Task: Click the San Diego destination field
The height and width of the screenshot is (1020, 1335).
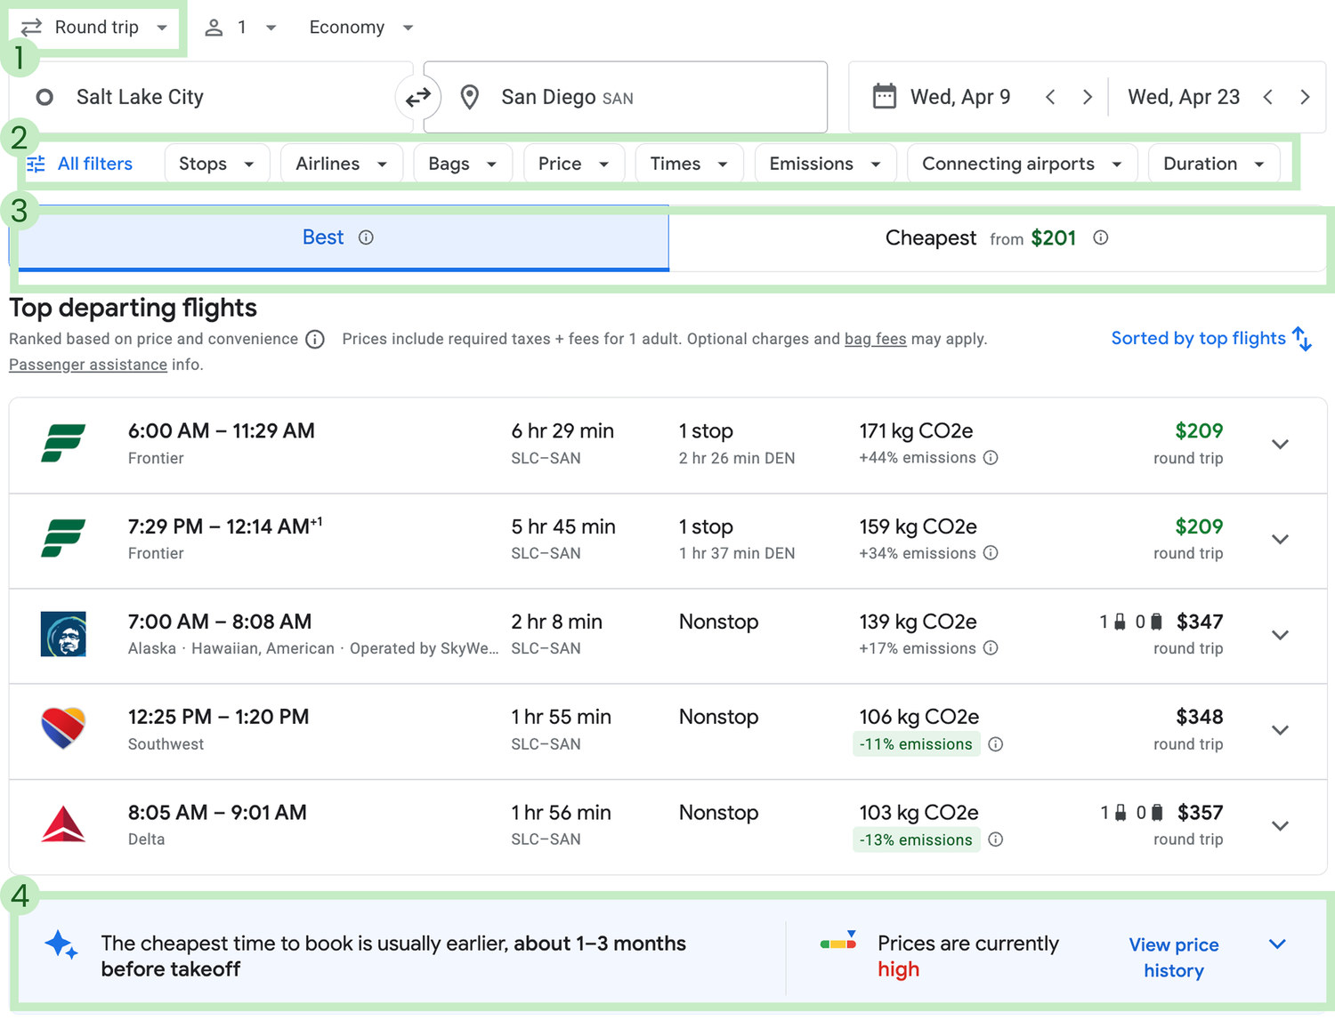Action: pyautogui.click(x=626, y=97)
